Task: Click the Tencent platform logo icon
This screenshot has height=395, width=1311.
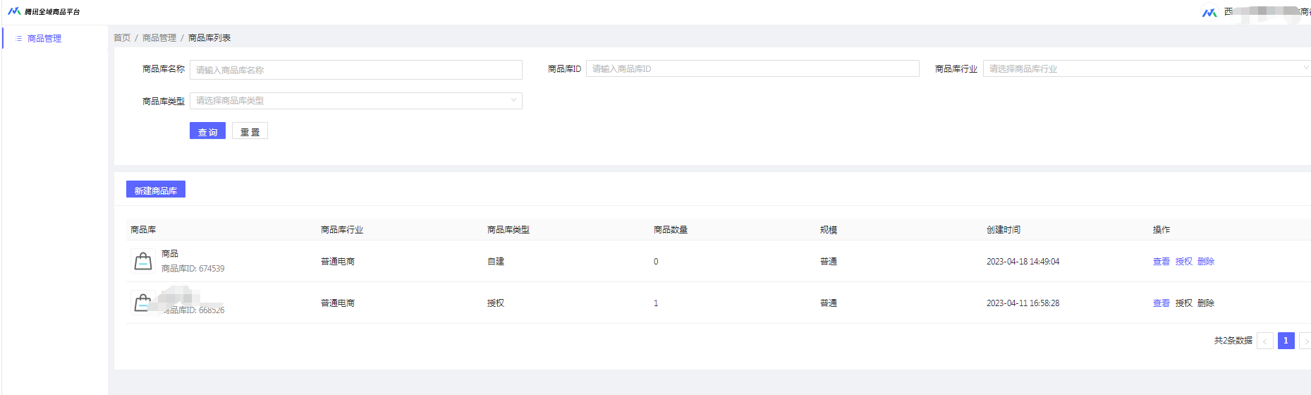Action: click(x=14, y=11)
